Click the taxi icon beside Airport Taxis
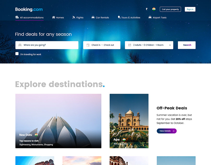 pos(150,17)
